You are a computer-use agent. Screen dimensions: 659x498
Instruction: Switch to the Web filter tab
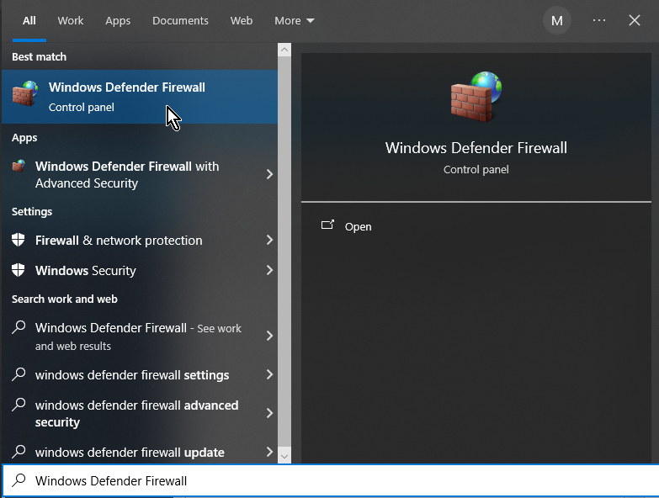242,20
